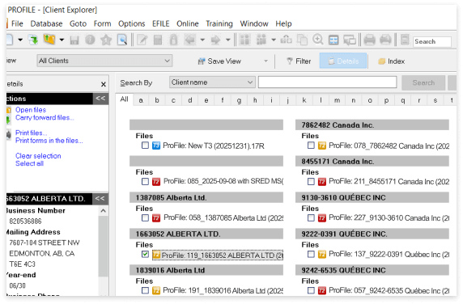
Task: Click the greyed-out save disk icon
Action: pyautogui.click(x=74, y=40)
